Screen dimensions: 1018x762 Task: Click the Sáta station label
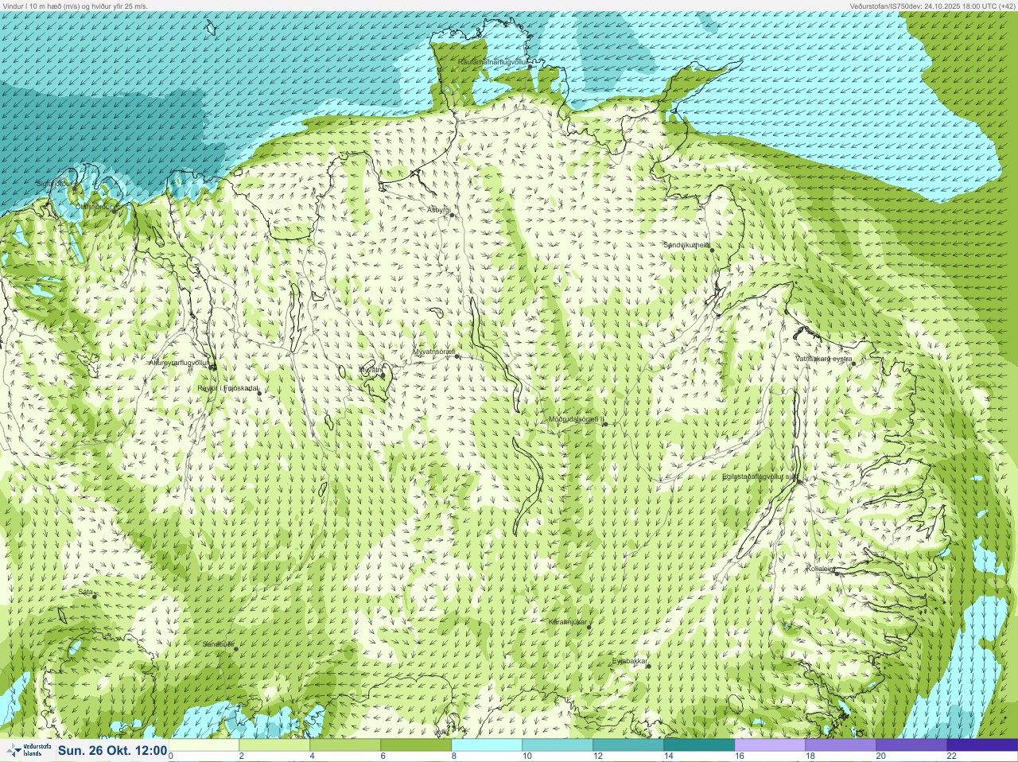[85, 592]
